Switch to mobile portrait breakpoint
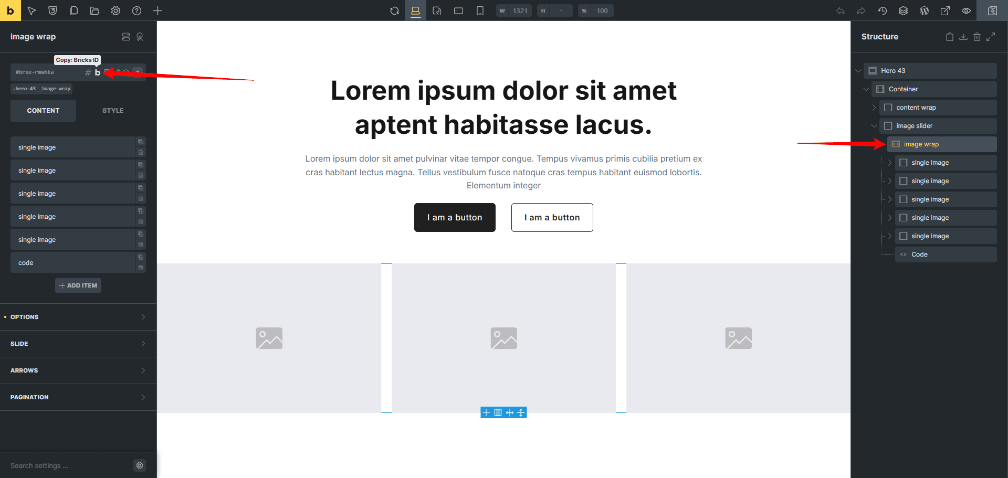 click(x=480, y=10)
